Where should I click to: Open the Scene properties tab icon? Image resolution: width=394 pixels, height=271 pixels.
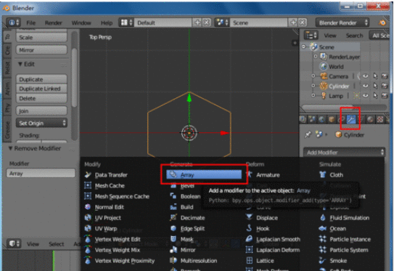tap(312, 119)
